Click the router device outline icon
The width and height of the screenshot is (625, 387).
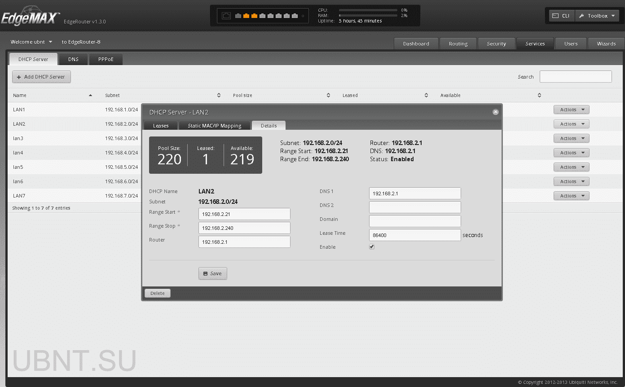pos(226,16)
